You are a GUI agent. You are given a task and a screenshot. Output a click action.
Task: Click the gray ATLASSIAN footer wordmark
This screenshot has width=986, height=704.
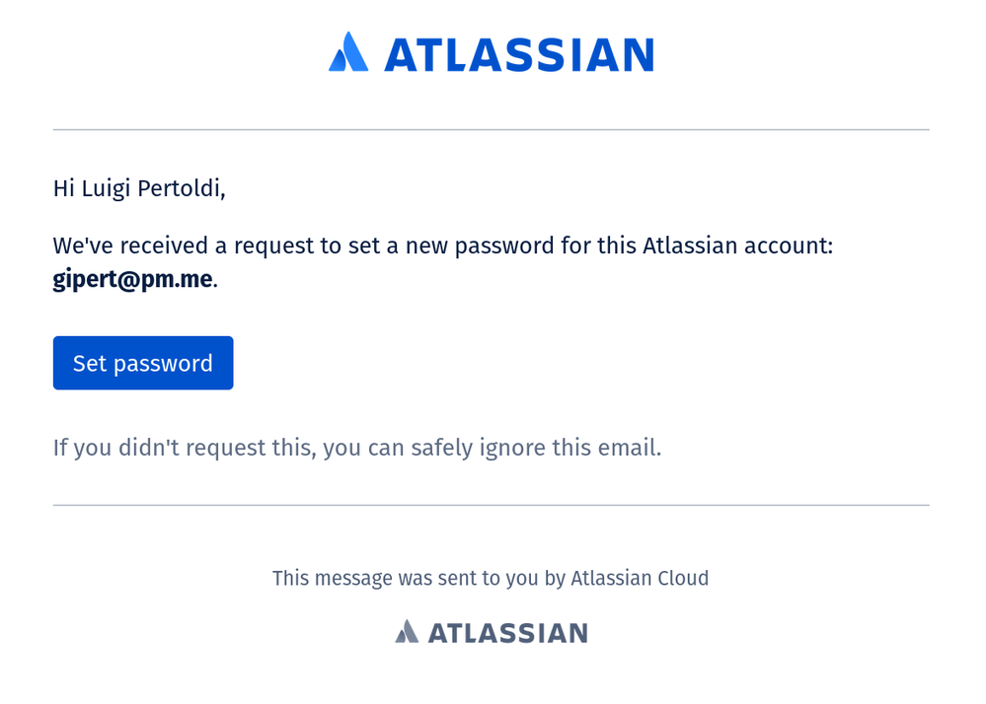tap(508, 633)
